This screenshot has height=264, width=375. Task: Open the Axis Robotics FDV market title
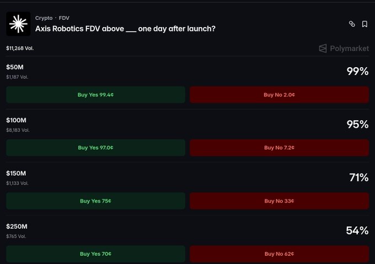125,29
